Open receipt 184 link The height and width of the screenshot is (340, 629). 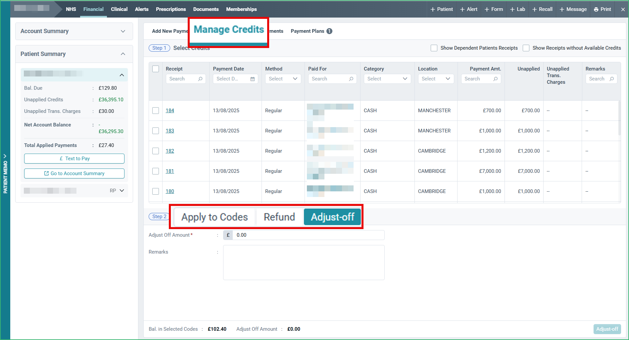(170, 111)
